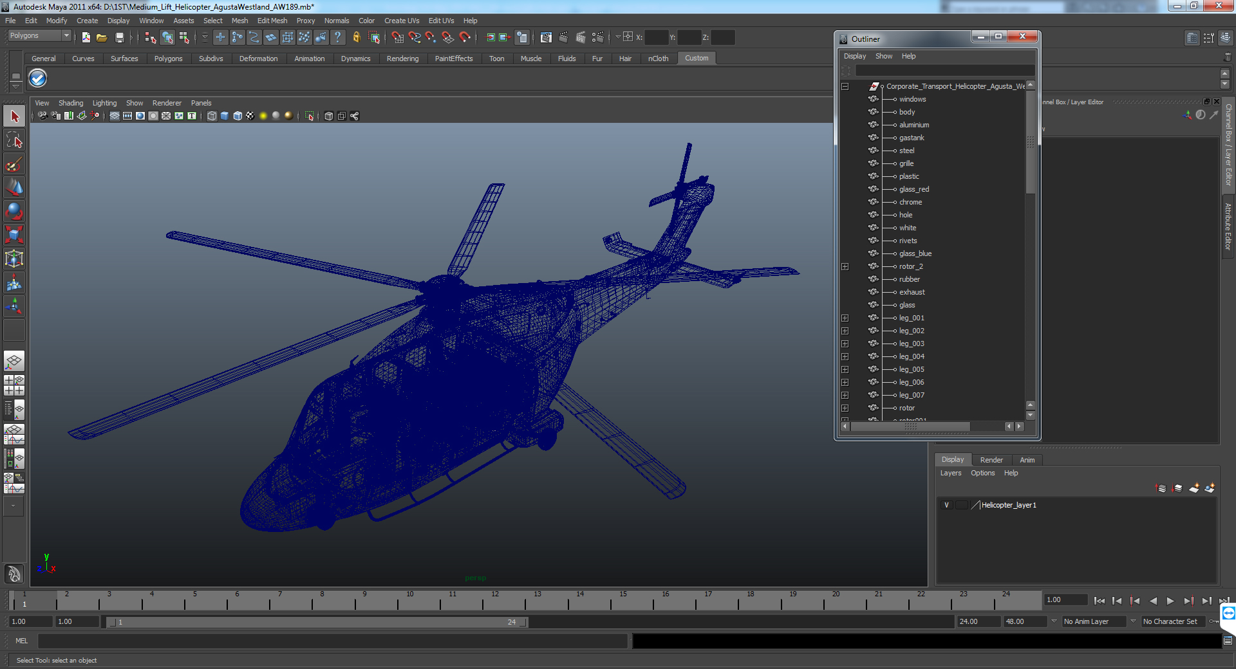Expand rotor_2 in the Outliner
1236x669 pixels.
tap(845, 266)
